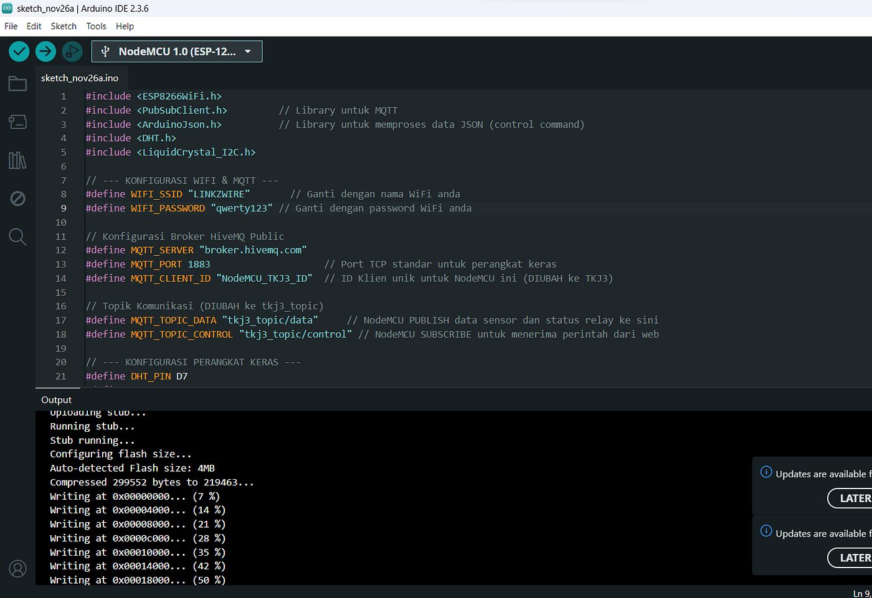The width and height of the screenshot is (872, 598).
Task: Click the "Writing at 0x00000000" output line
Action: click(x=135, y=497)
